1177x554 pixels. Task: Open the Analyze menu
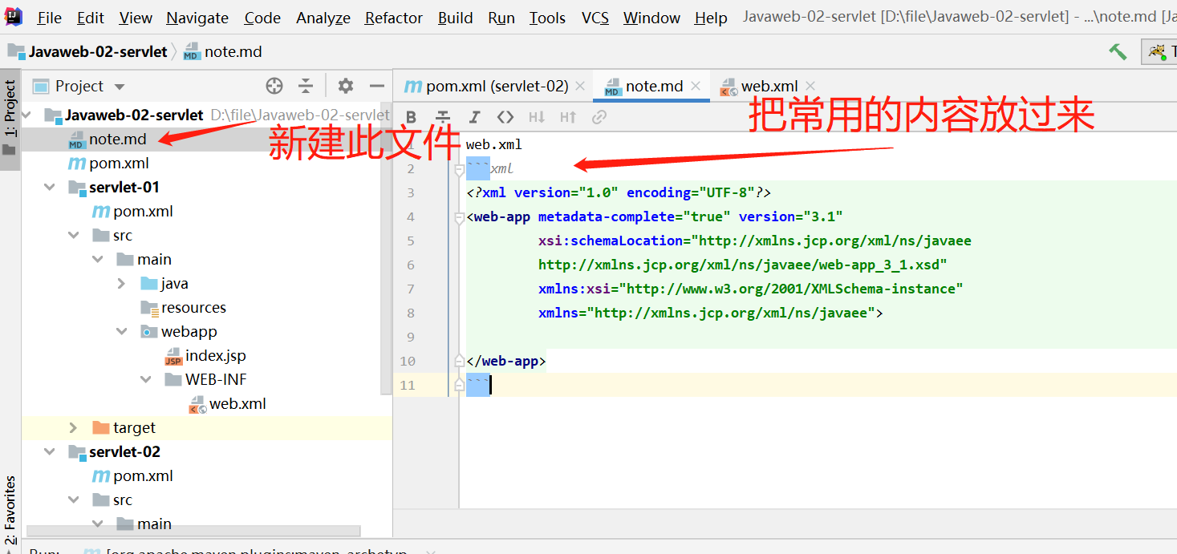pyautogui.click(x=323, y=18)
